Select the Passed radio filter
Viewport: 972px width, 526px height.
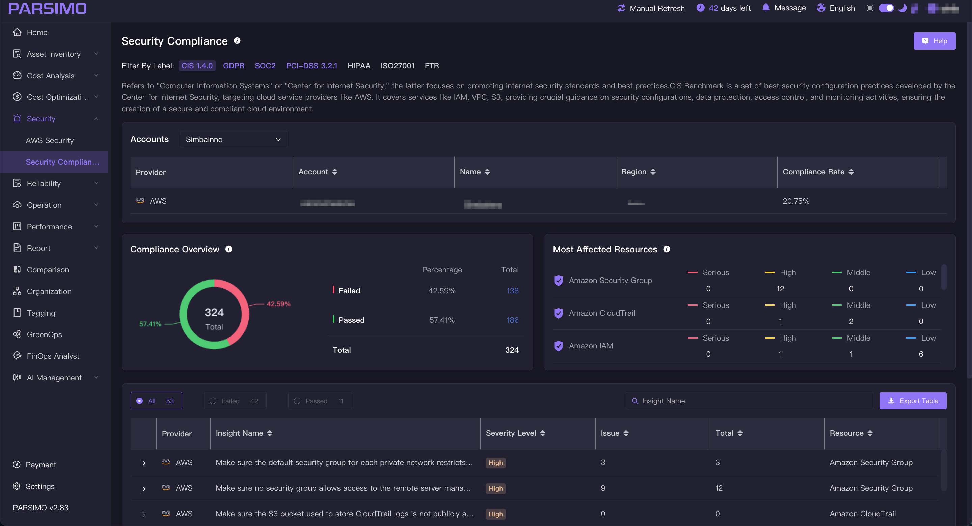297,401
